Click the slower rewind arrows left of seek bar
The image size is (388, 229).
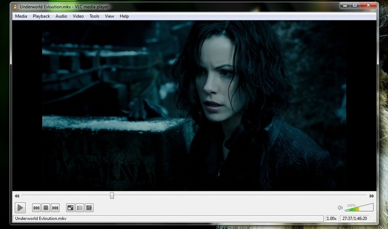[x=17, y=196]
